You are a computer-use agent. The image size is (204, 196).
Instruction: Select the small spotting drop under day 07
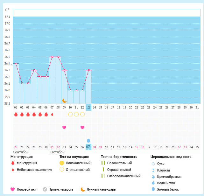pos(52,114)
